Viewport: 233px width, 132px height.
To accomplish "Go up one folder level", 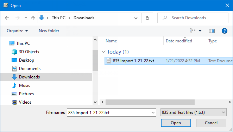I will [33, 18].
